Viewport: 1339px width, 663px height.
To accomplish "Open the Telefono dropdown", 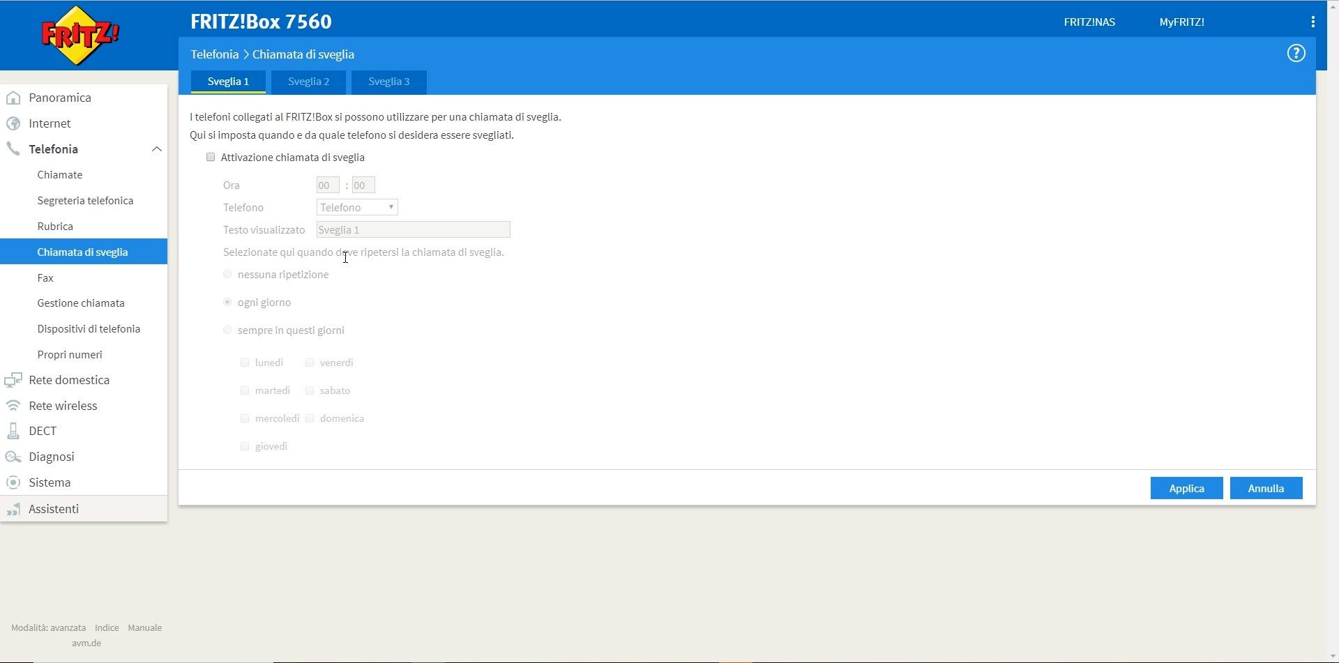I will [357, 208].
